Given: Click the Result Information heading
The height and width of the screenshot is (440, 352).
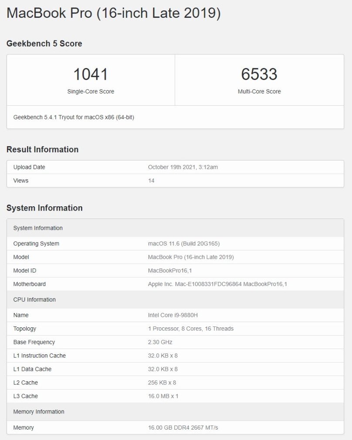Looking at the screenshot, I should 42,149.
